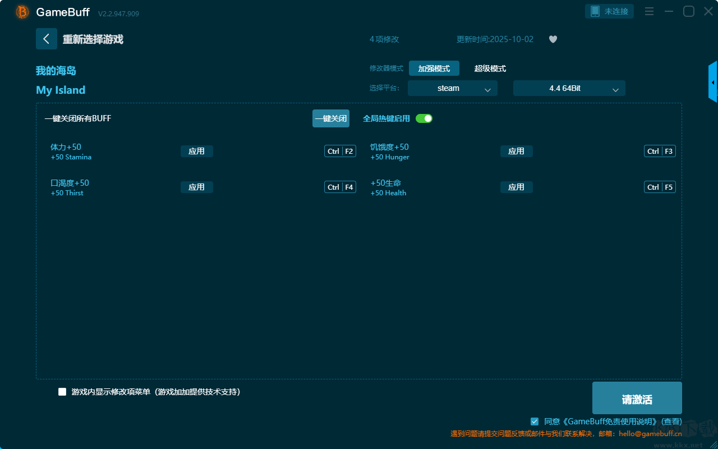Click the Ctrl F5 hotkey for Health

coord(660,187)
